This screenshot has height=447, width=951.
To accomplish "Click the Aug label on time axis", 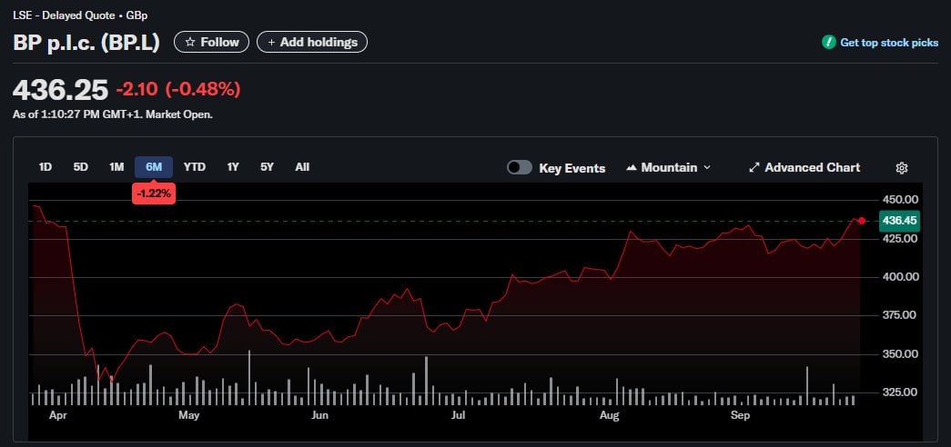I will [610, 415].
